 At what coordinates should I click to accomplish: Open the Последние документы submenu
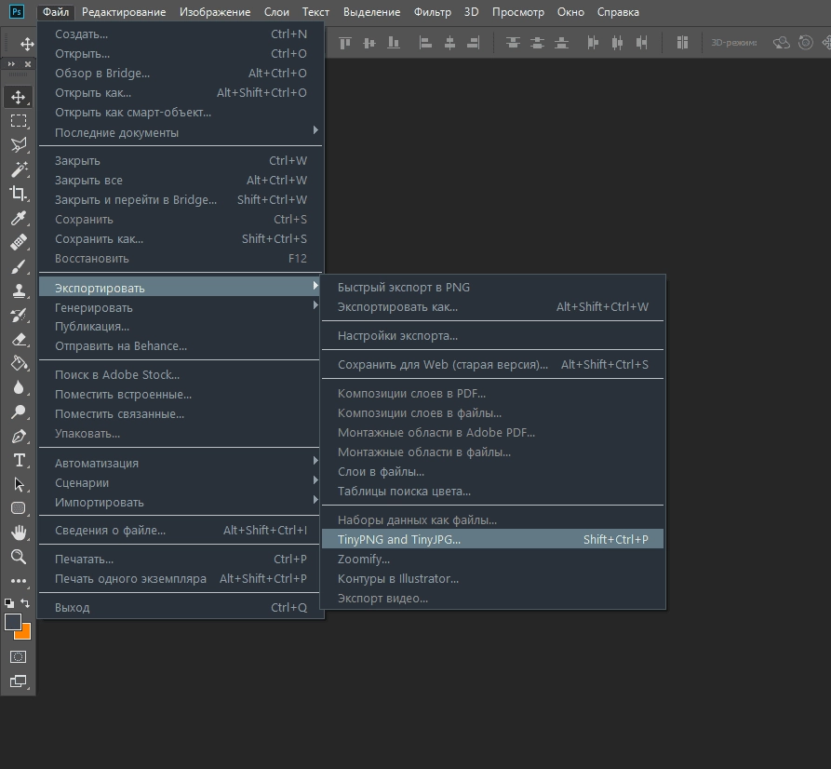(x=181, y=132)
